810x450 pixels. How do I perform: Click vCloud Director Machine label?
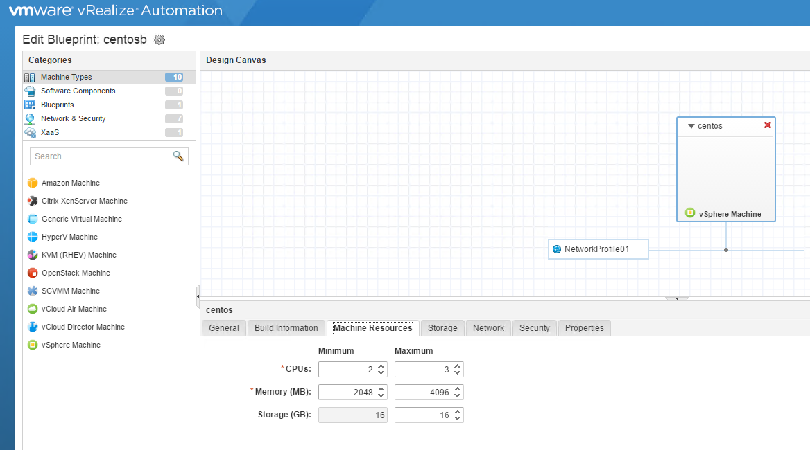[x=83, y=327]
